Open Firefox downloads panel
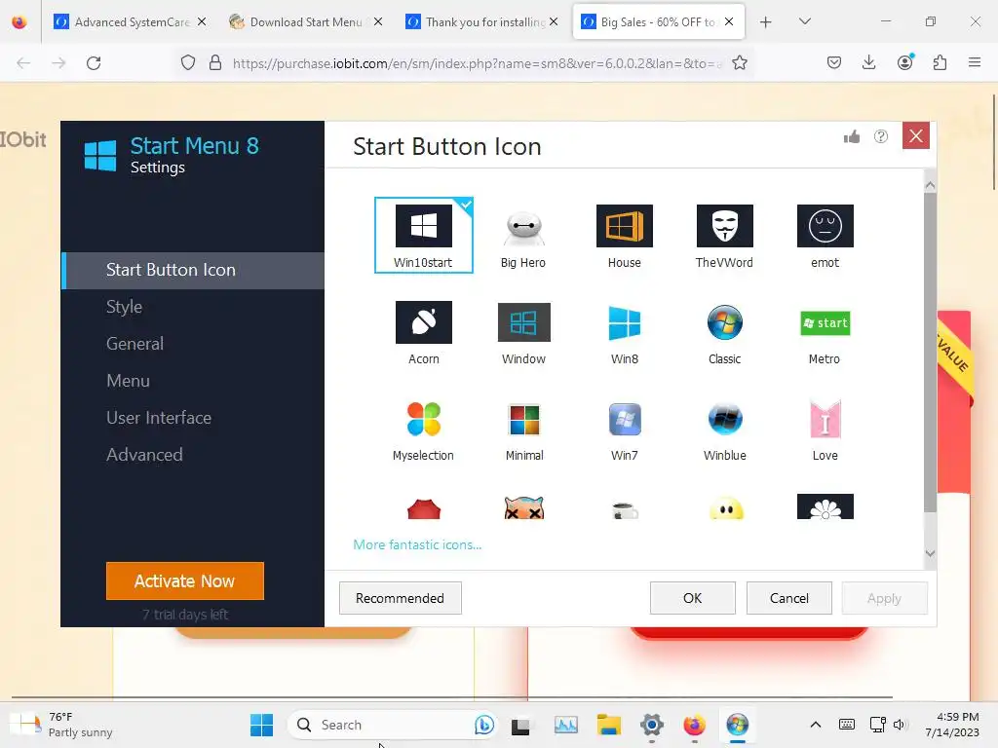The height and width of the screenshot is (748, 998). click(x=868, y=62)
